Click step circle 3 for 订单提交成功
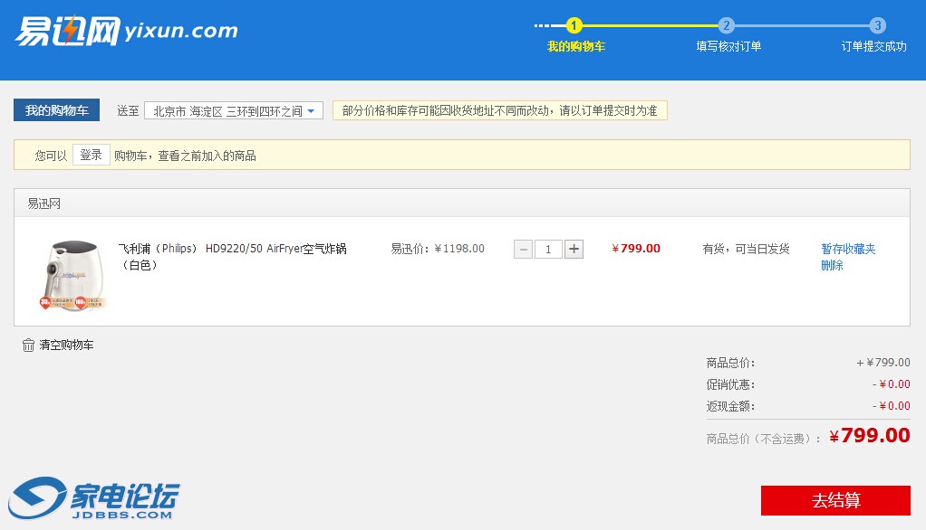Viewport: 926px width, 530px height. pyautogui.click(x=878, y=27)
